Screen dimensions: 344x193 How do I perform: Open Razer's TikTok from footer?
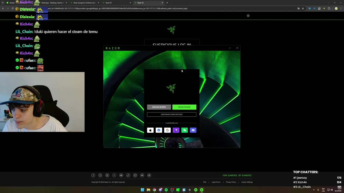(128, 175)
